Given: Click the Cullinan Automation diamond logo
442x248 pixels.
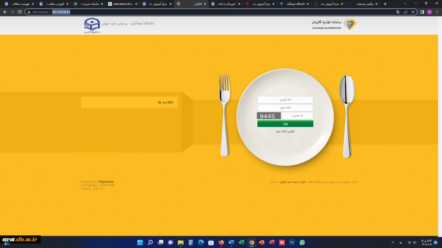Looking at the screenshot, I should 350,25.
